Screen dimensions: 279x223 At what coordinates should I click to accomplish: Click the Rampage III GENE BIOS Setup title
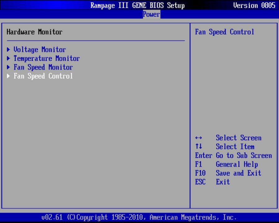(x=138, y=5)
